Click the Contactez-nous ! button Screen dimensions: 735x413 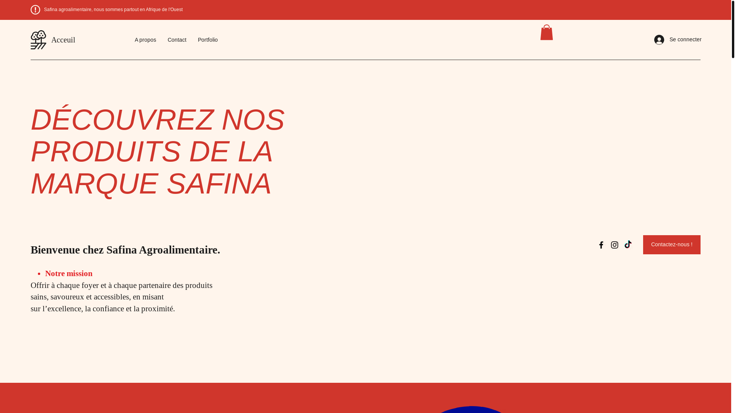pyautogui.click(x=671, y=245)
